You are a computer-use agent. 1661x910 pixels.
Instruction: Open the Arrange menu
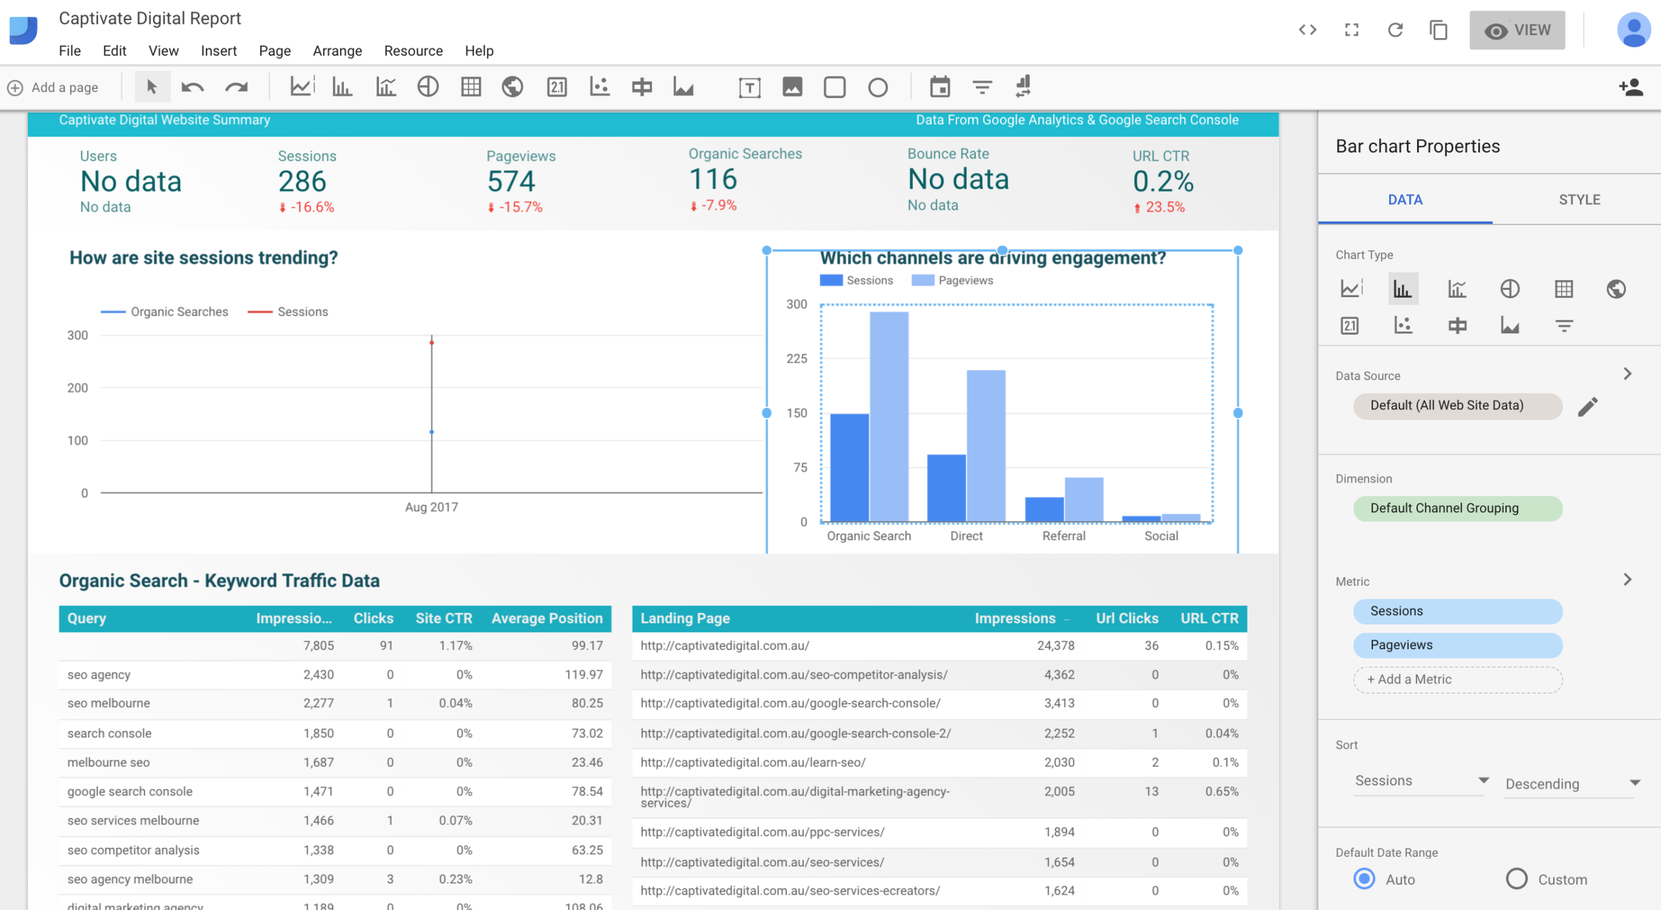coord(337,51)
